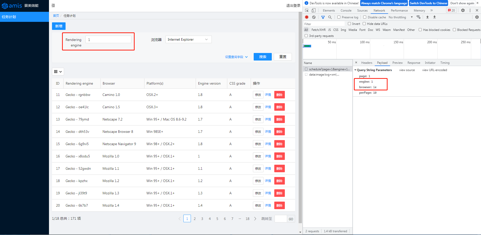Viewport: 481px width, 235px height.
Task: Collapse the sidebar with the menu fold icon
Action: pyautogui.click(x=53, y=6)
